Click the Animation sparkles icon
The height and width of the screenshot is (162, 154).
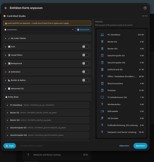[9, 72]
